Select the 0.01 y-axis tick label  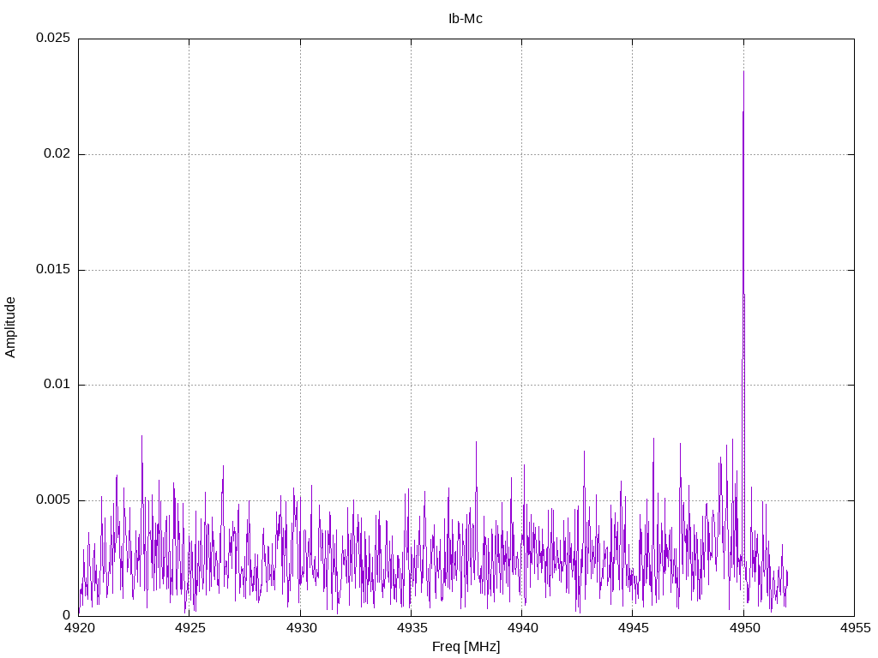tap(56, 385)
